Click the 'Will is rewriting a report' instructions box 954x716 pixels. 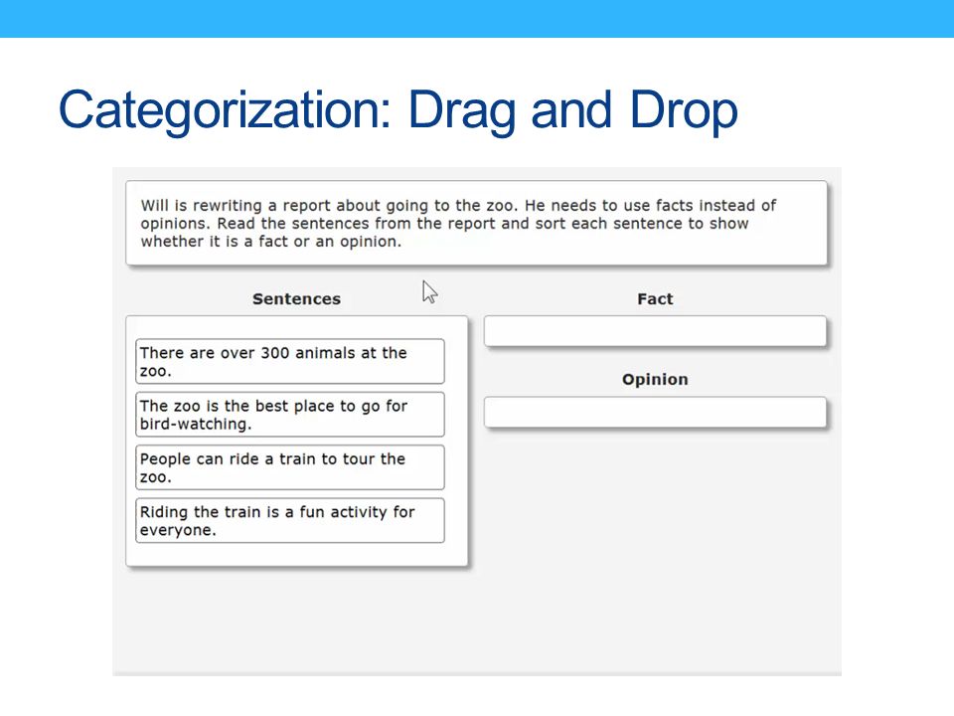click(x=476, y=223)
